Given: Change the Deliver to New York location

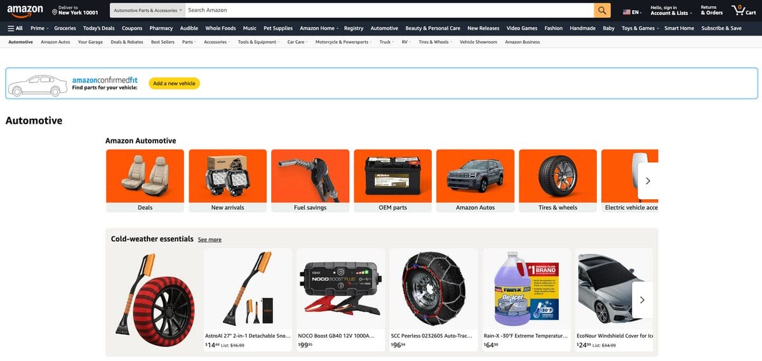Looking at the screenshot, I should 75,10.
